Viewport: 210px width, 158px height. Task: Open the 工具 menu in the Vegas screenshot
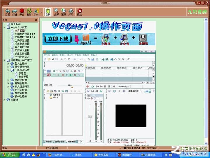click(x=78, y=55)
